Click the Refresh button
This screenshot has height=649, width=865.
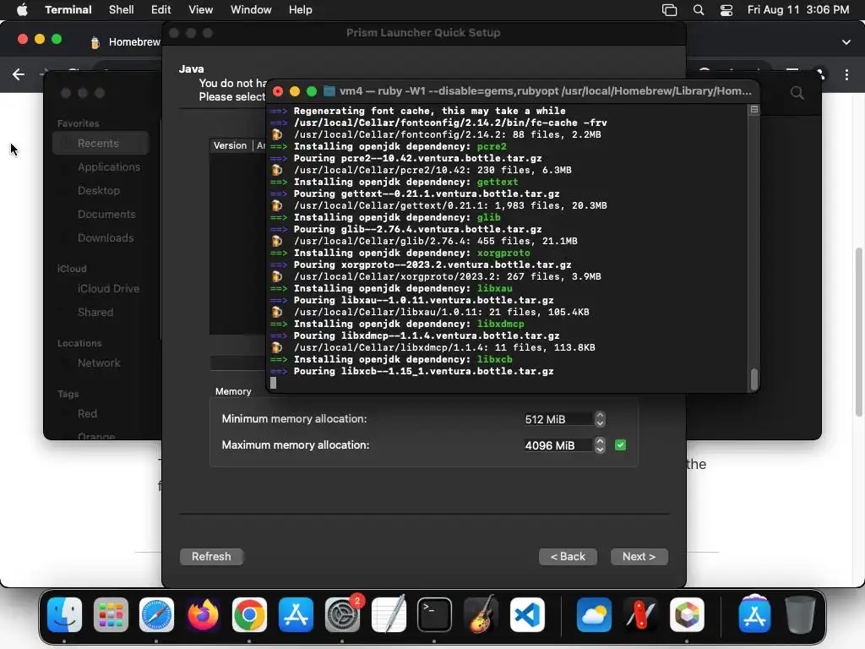[211, 556]
